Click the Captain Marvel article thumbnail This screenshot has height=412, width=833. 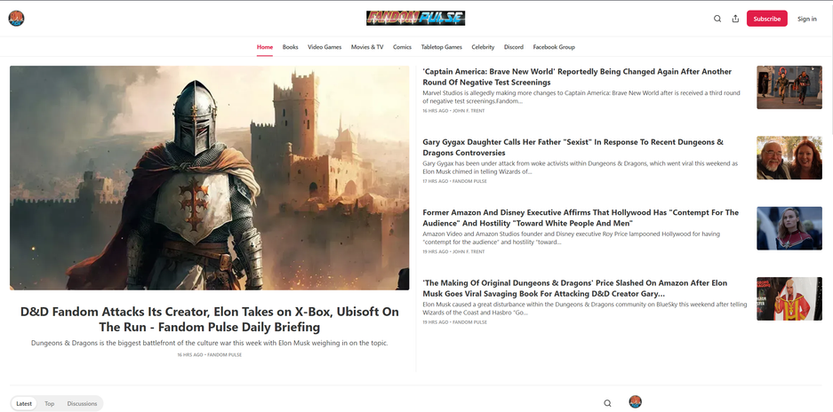(x=789, y=228)
